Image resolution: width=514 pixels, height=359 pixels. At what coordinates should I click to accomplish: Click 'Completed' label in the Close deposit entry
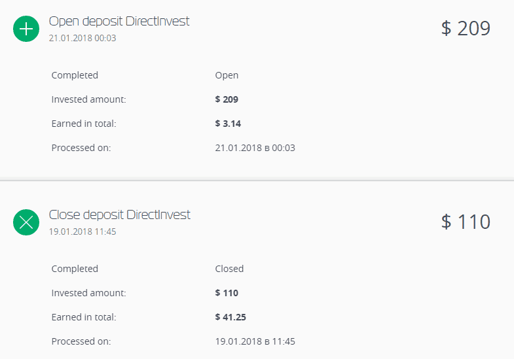(75, 269)
